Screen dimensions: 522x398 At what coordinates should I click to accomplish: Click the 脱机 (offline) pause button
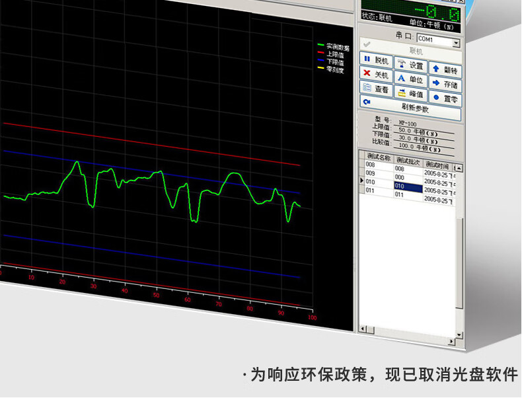pos(377,60)
